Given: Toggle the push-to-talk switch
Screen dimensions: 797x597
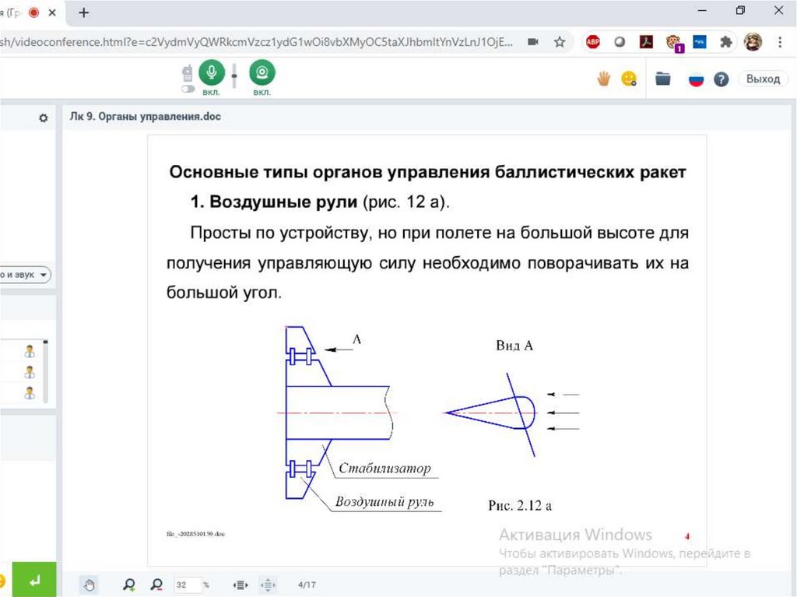Looking at the screenshot, I should [188, 89].
